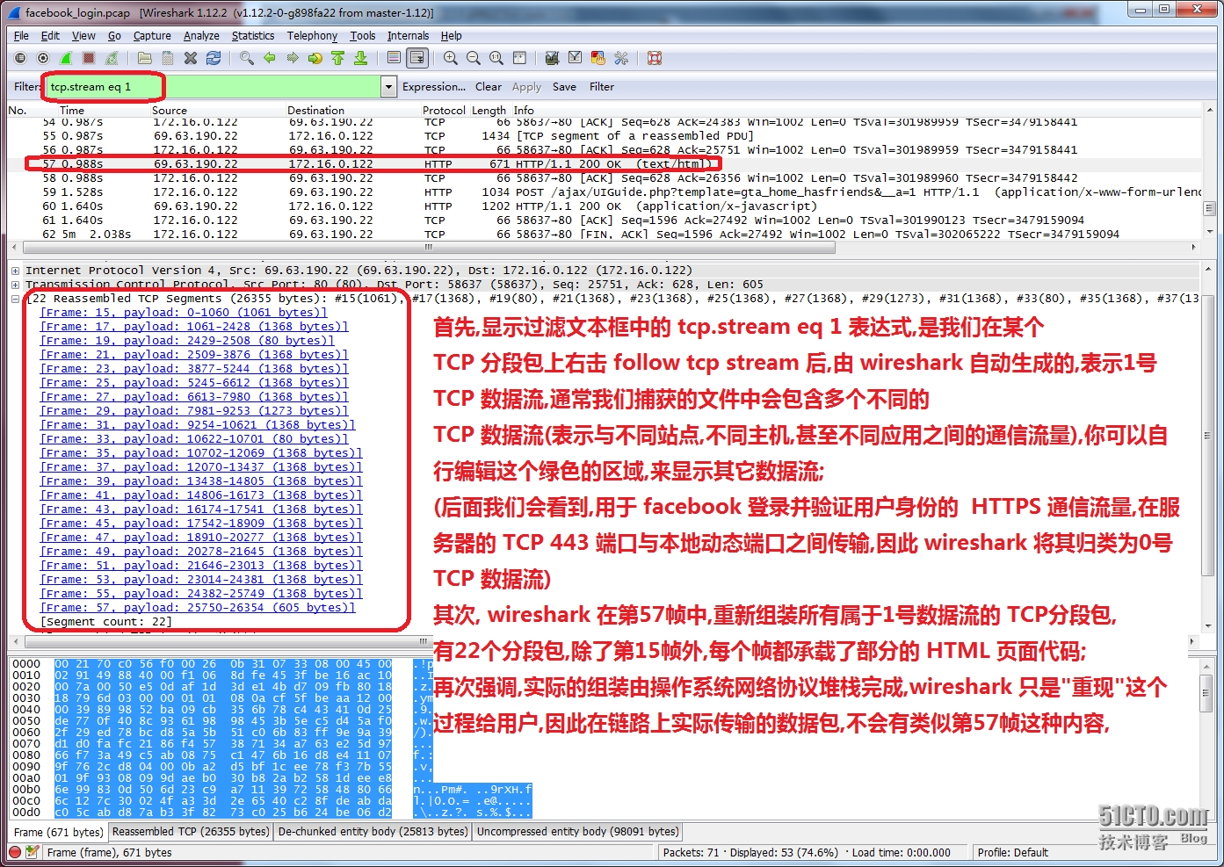Open the File menu

(x=22, y=36)
